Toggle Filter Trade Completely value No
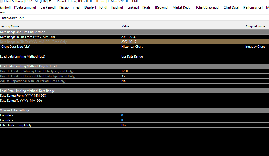 [x=183, y=125]
